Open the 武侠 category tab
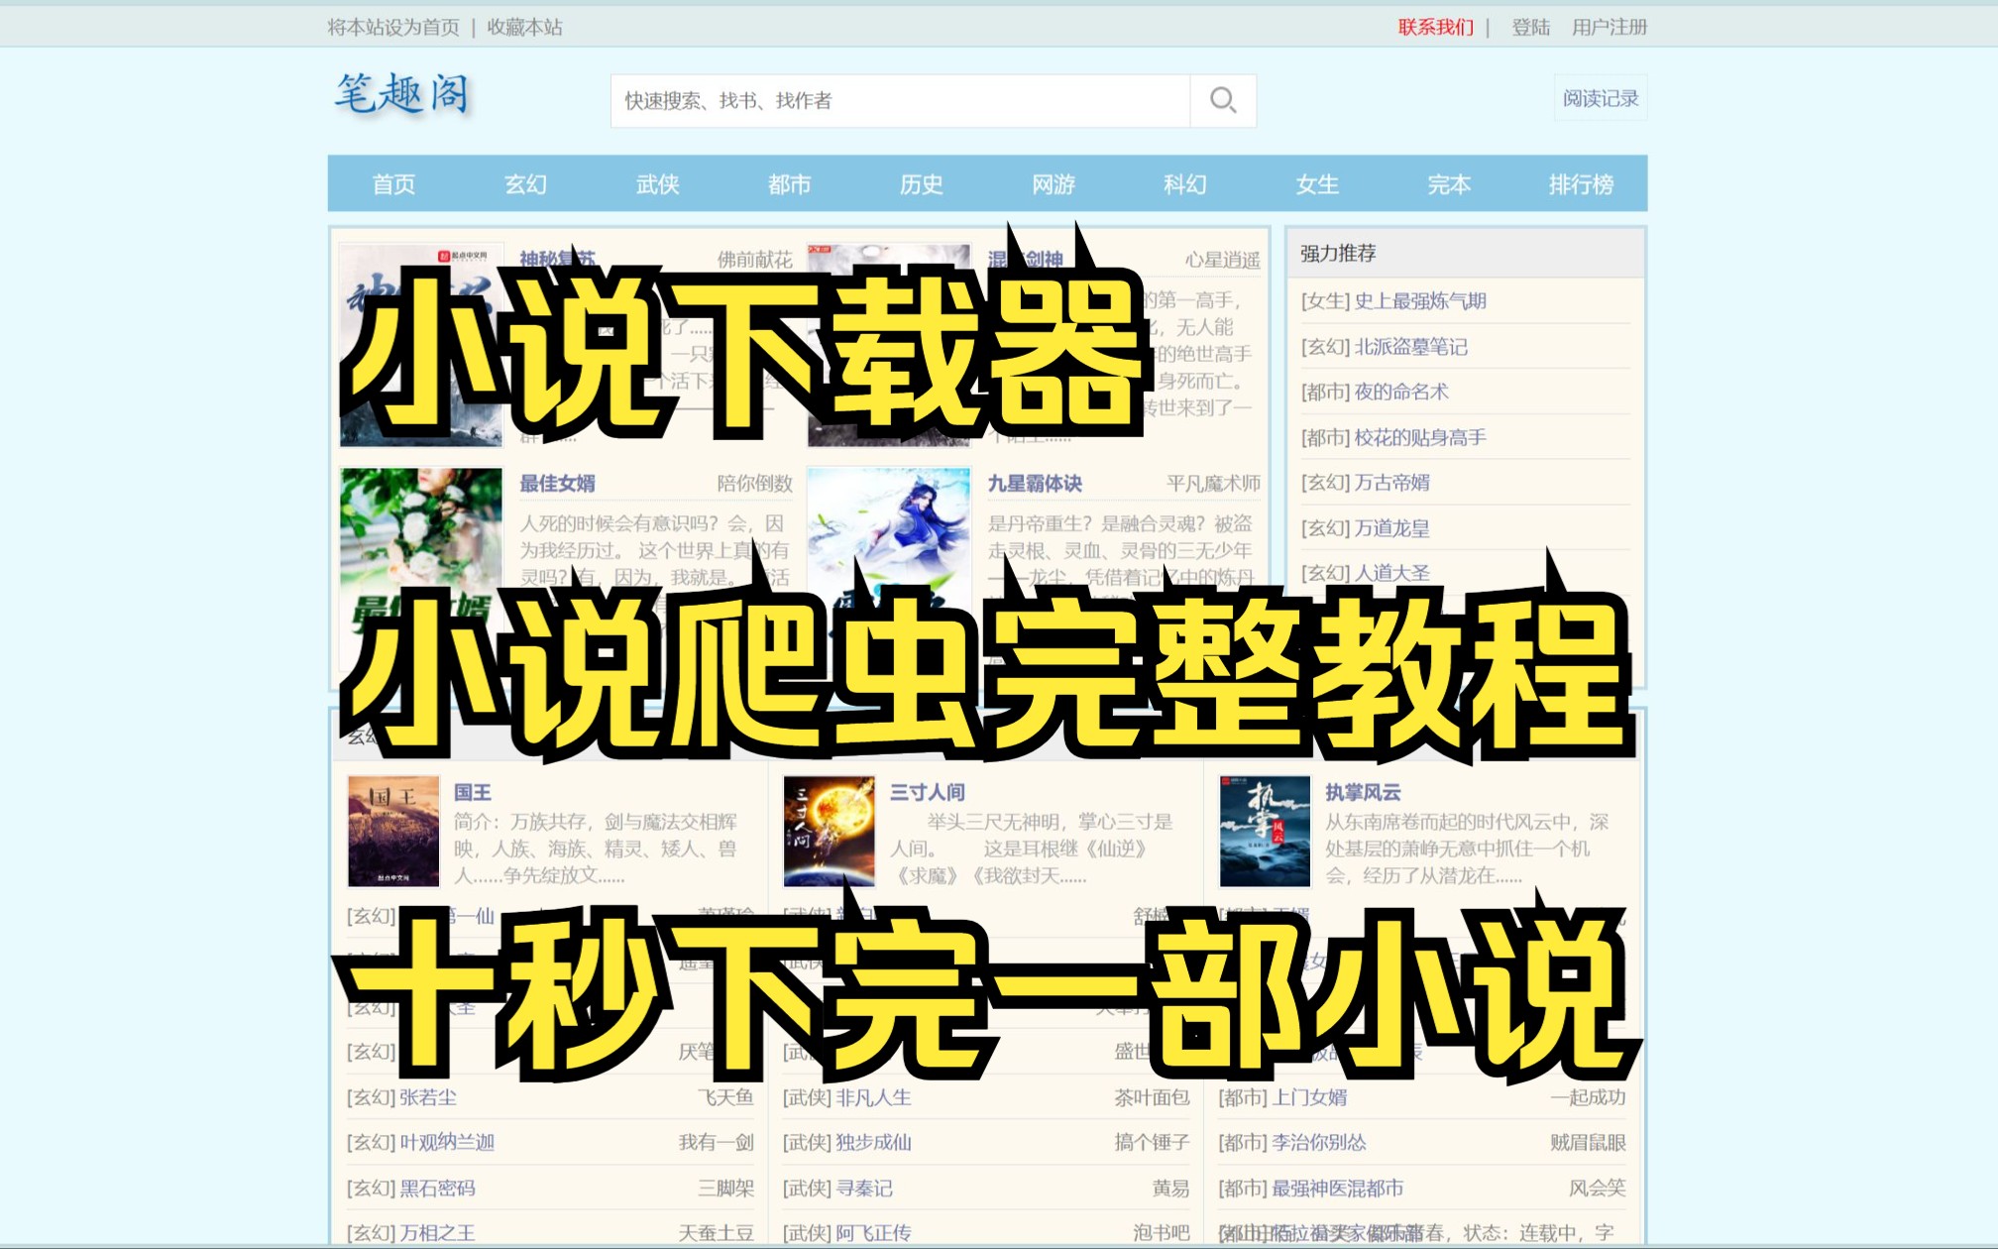1998x1249 pixels. point(657,183)
